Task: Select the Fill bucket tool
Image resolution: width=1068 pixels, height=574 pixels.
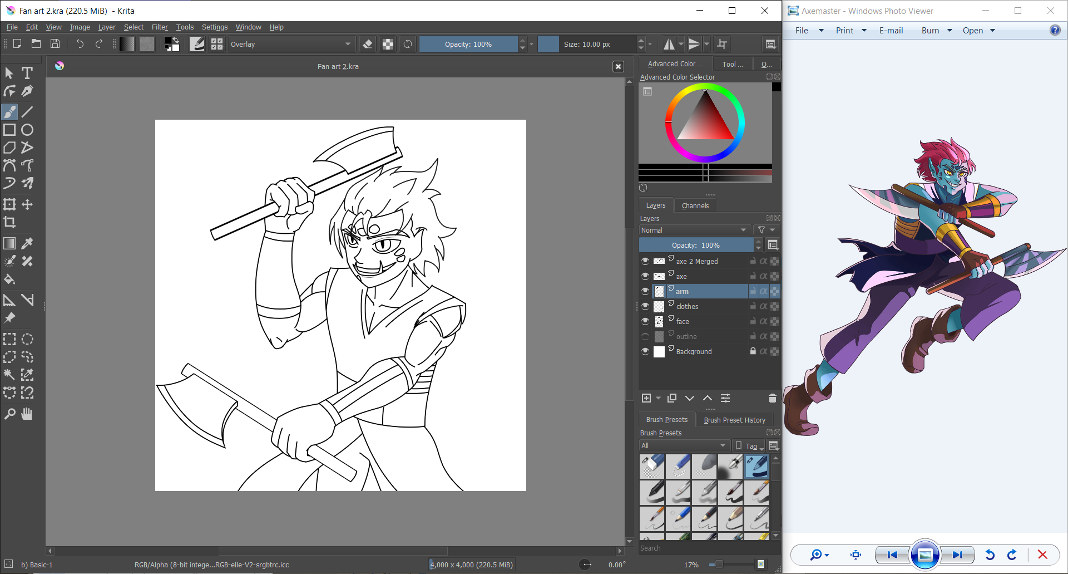Action: [x=9, y=279]
